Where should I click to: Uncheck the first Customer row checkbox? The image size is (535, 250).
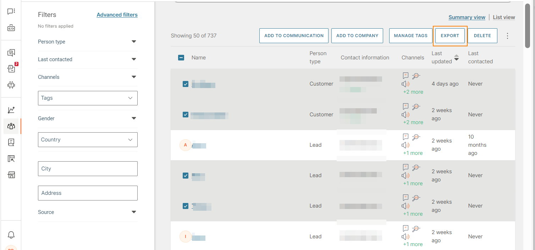point(186,84)
